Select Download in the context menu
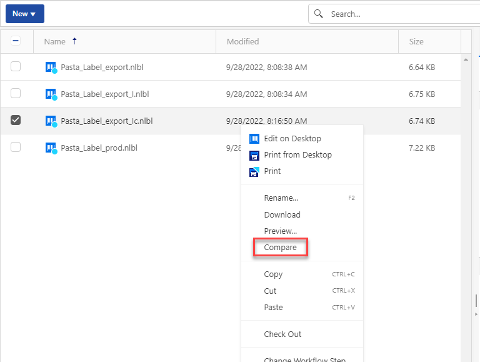 (282, 214)
